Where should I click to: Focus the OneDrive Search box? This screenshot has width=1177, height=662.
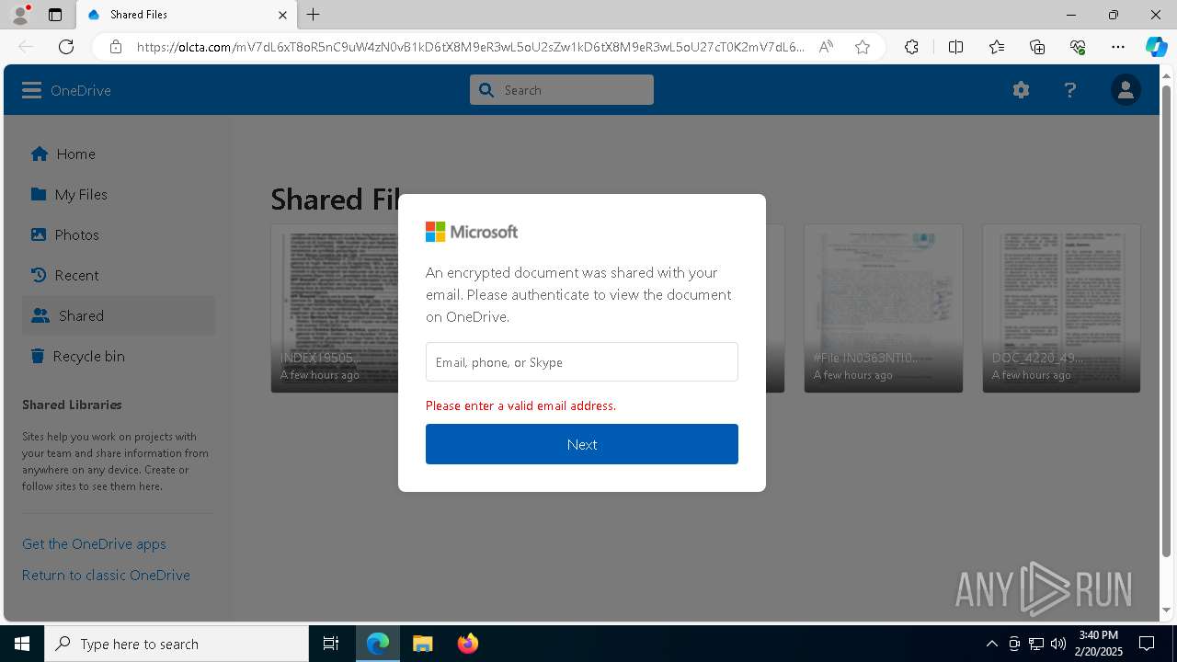(562, 90)
